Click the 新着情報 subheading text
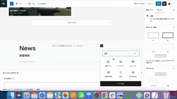 pyautogui.click(x=25, y=56)
